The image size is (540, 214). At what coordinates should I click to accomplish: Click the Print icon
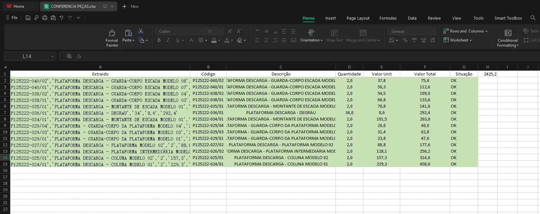[x=45, y=18]
